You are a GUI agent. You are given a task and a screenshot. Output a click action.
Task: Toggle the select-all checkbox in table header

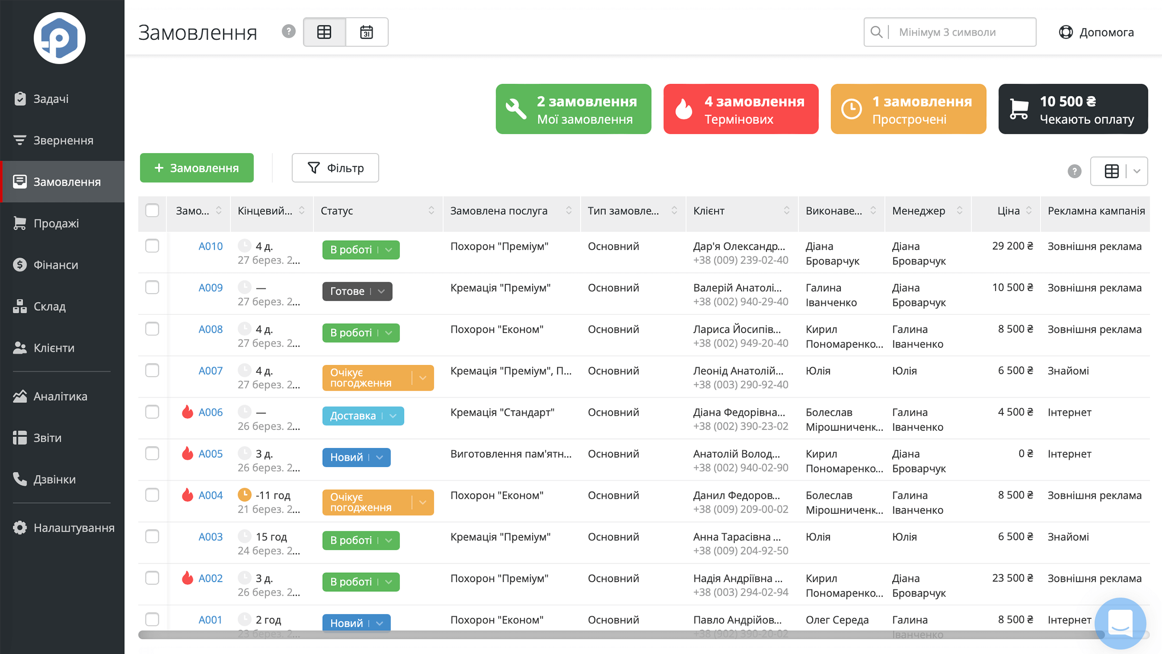pyautogui.click(x=152, y=210)
